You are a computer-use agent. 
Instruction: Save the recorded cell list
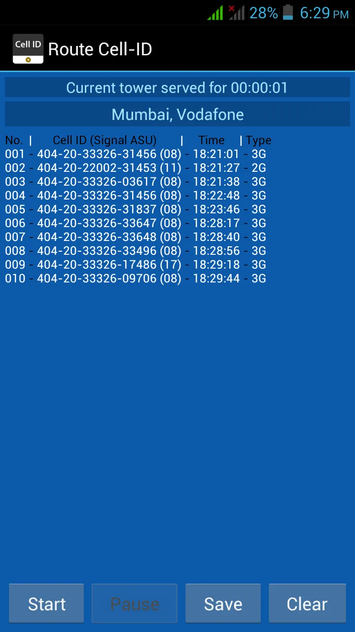click(223, 604)
